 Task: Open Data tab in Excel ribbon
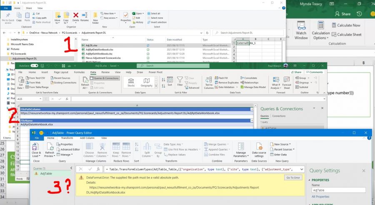tap(93, 72)
